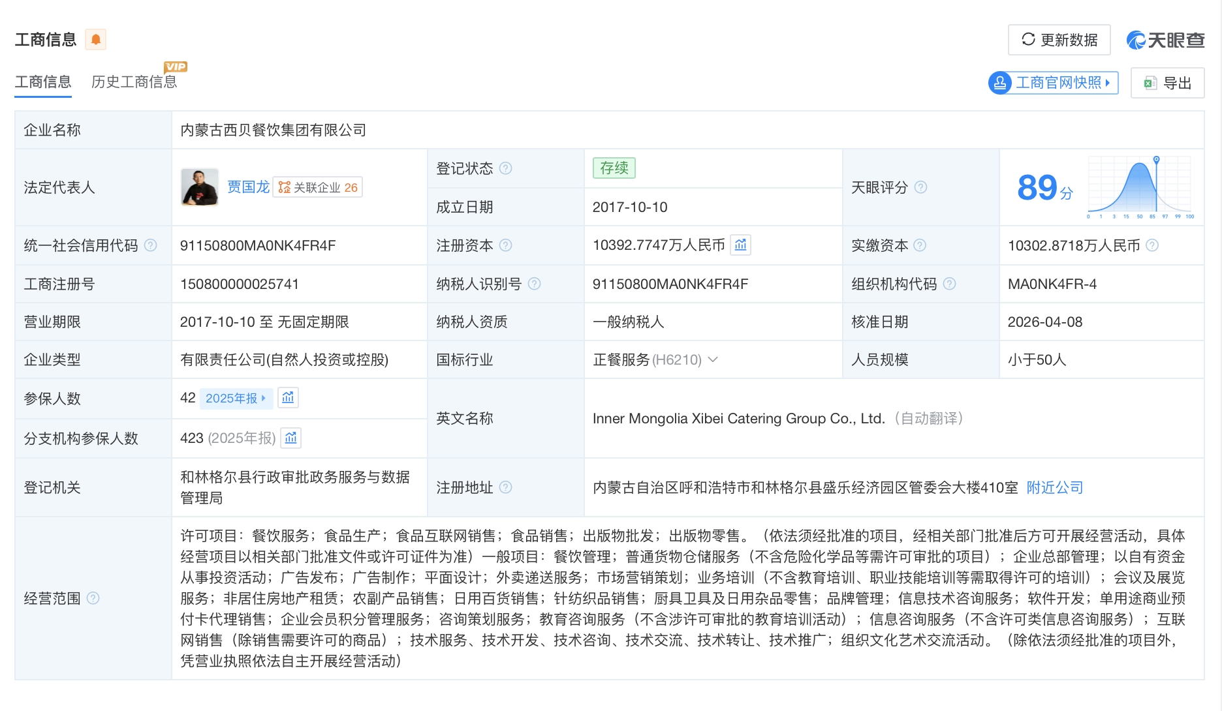Click help icon beside 登记状态
The width and height of the screenshot is (1222, 711).
click(x=505, y=168)
